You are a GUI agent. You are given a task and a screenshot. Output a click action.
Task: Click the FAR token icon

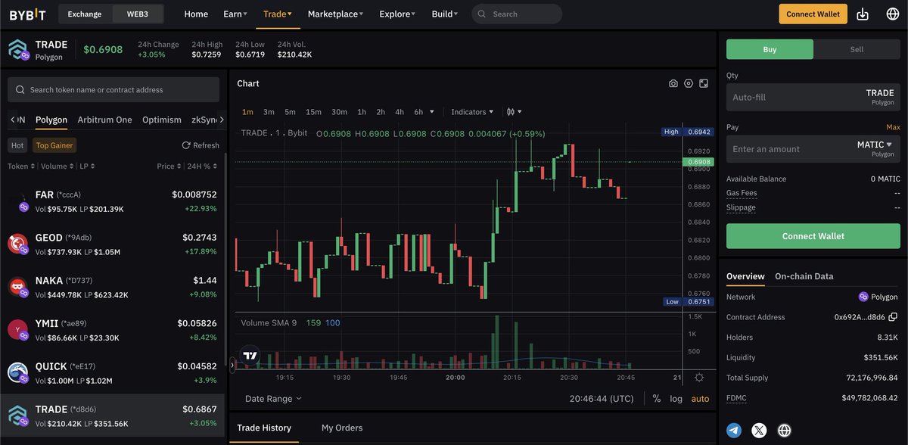coord(18,201)
